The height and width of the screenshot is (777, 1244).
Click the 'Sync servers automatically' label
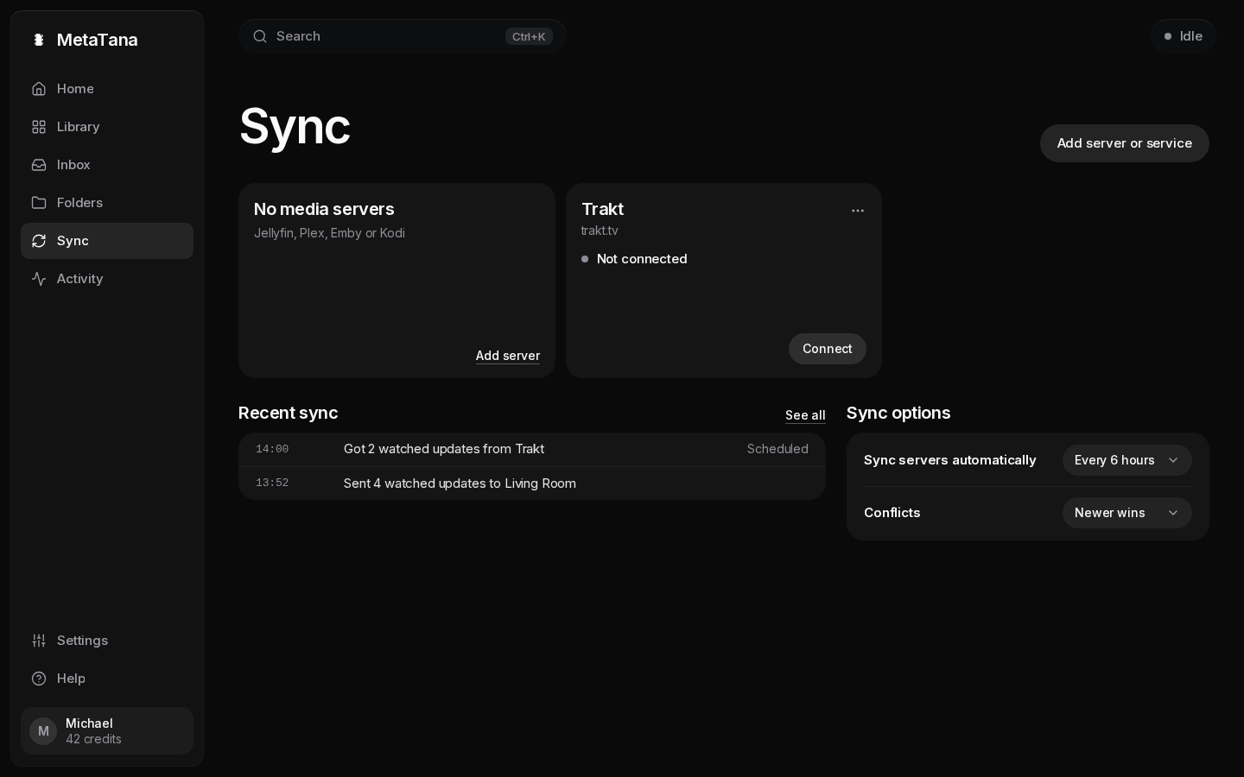tap(950, 460)
